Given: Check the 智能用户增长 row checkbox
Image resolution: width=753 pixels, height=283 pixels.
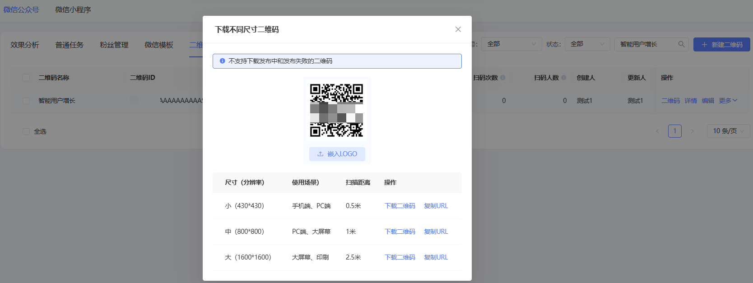Looking at the screenshot, I should coord(26,101).
